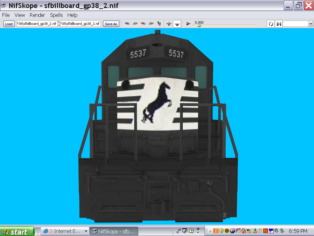Toggle the red eye view button
This screenshot has height=236, width=314.
pos(143,24)
